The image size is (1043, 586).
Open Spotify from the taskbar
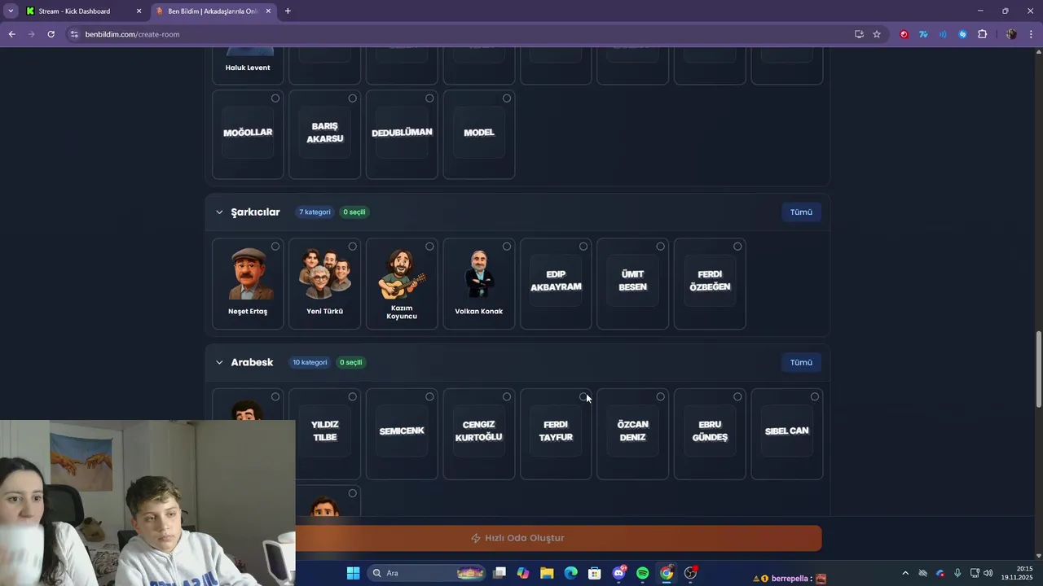pos(642,573)
